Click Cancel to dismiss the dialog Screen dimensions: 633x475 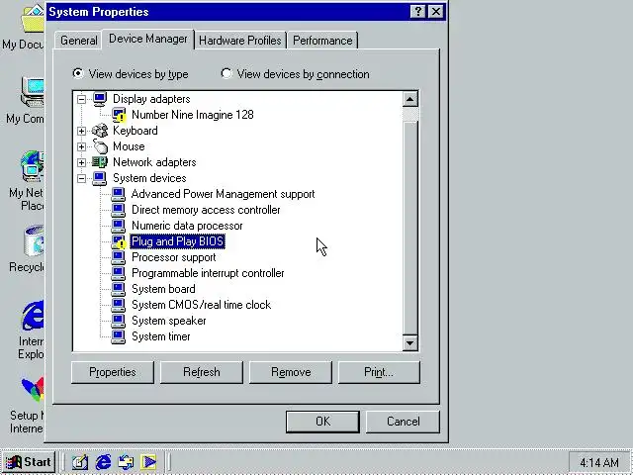click(403, 422)
